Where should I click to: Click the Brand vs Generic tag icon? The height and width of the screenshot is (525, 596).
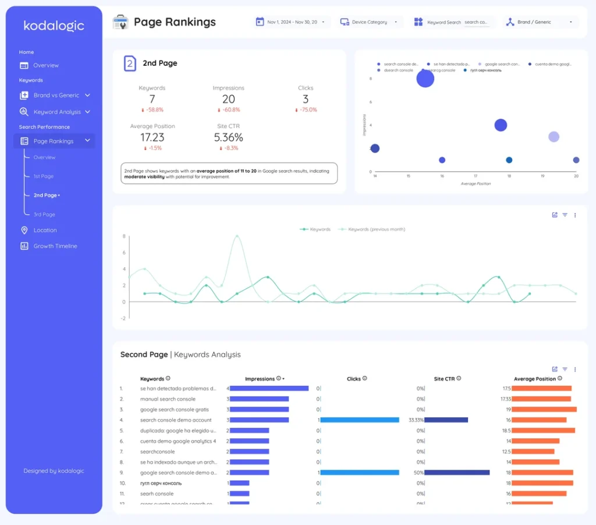(23, 95)
